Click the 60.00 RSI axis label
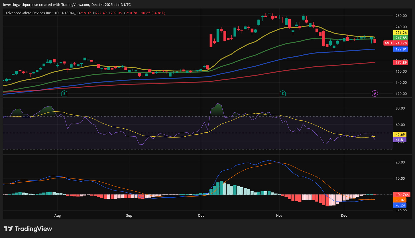This screenshot has height=238, width=415. (400, 125)
